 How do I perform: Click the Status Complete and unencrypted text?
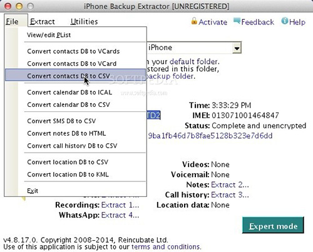click(259, 126)
